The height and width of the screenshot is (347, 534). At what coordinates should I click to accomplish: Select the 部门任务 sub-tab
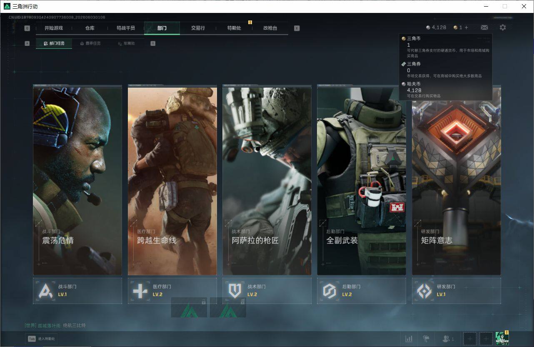54,43
